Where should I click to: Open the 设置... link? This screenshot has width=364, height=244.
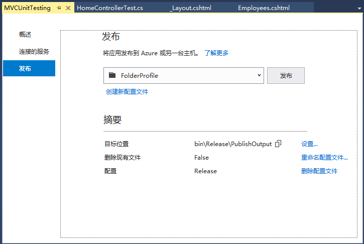tap(309, 144)
